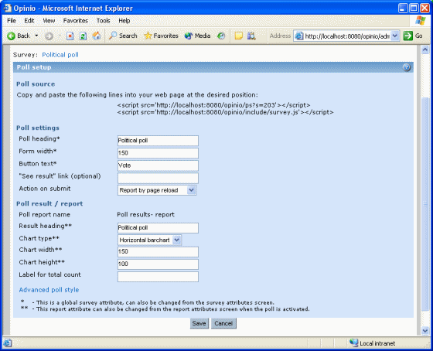The width and height of the screenshot is (433, 351).
Task: Open the Action on submit dropdown
Action: 157,190
